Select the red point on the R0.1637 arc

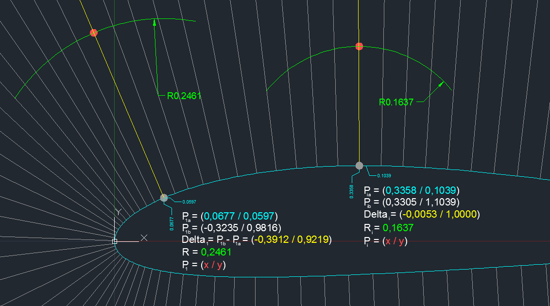pyautogui.click(x=359, y=46)
